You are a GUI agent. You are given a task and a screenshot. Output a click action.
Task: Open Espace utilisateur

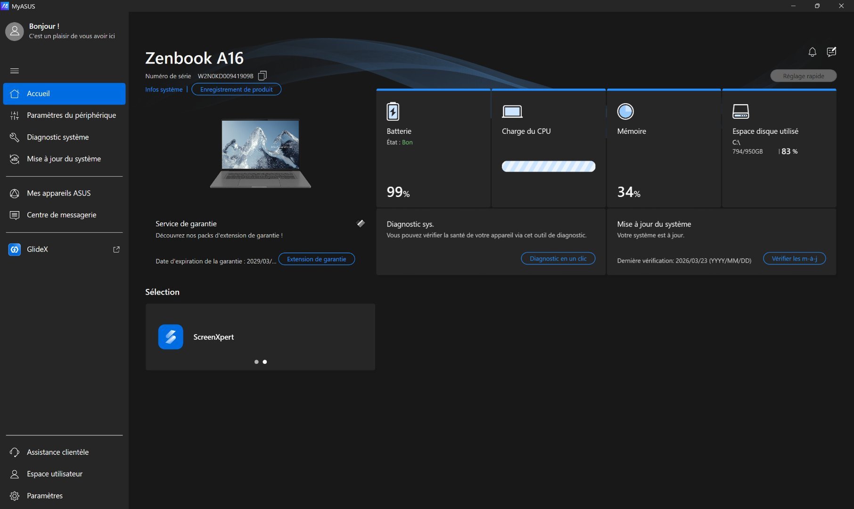point(64,474)
